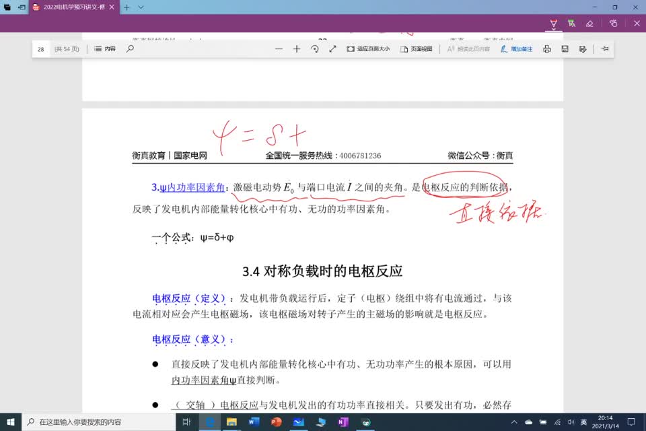Click the hotline number 4006781236

pyautogui.click(x=360, y=156)
